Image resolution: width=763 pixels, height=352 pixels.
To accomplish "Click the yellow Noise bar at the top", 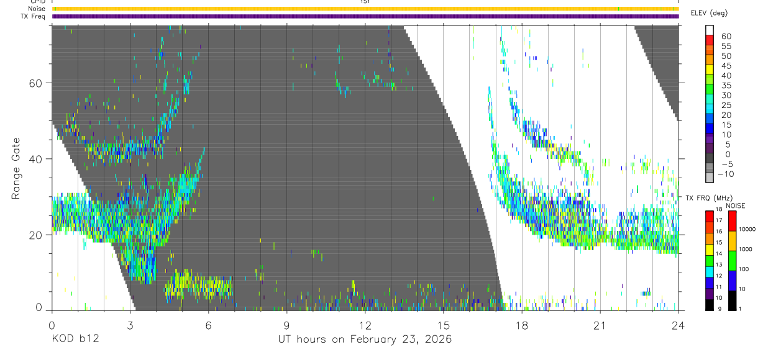I will [x=365, y=9].
